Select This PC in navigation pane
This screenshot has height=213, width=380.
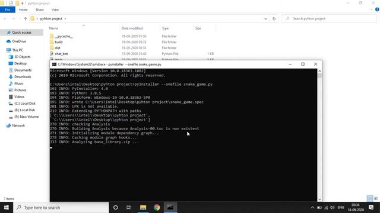click(17, 50)
